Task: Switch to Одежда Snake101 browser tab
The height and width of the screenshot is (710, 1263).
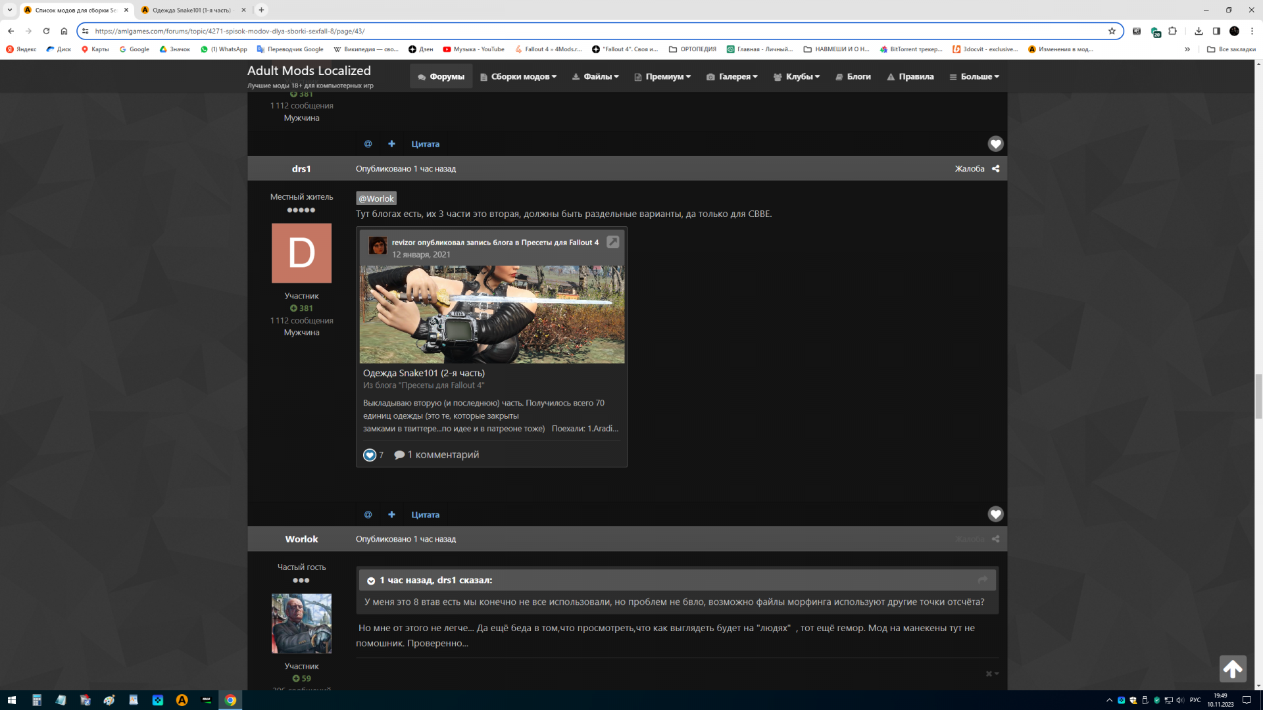Action: tap(191, 10)
